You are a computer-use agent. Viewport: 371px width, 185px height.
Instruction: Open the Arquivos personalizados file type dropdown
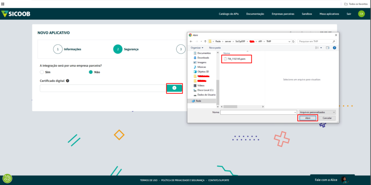(x=317, y=112)
